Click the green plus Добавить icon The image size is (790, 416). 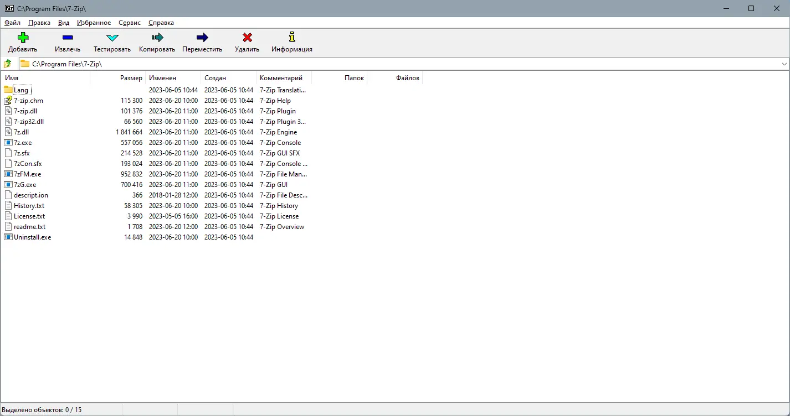pyautogui.click(x=23, y=38)
